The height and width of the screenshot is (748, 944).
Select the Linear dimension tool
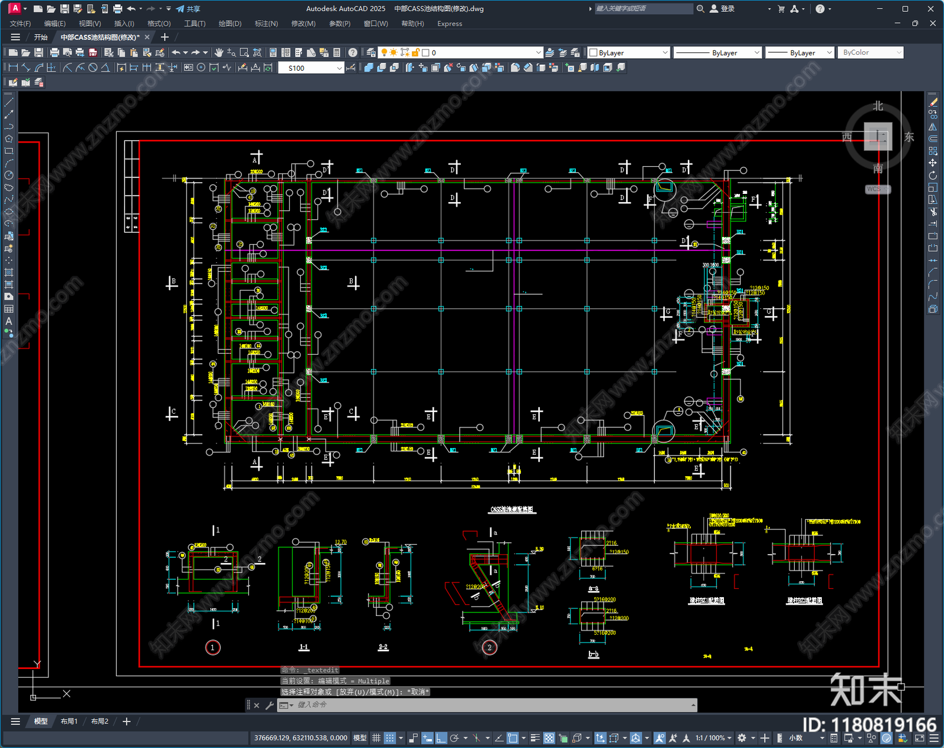point(12,68)
